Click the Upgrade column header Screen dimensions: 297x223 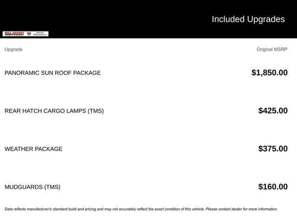(x=13, y=49)
